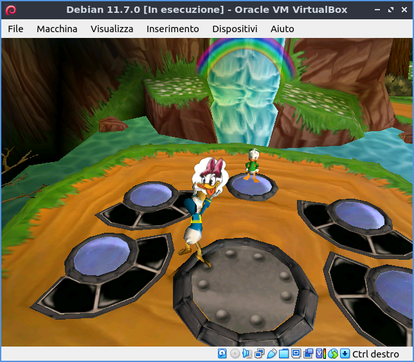
Task: Open the audio settings status icon
Action: [x=247, y=354]
